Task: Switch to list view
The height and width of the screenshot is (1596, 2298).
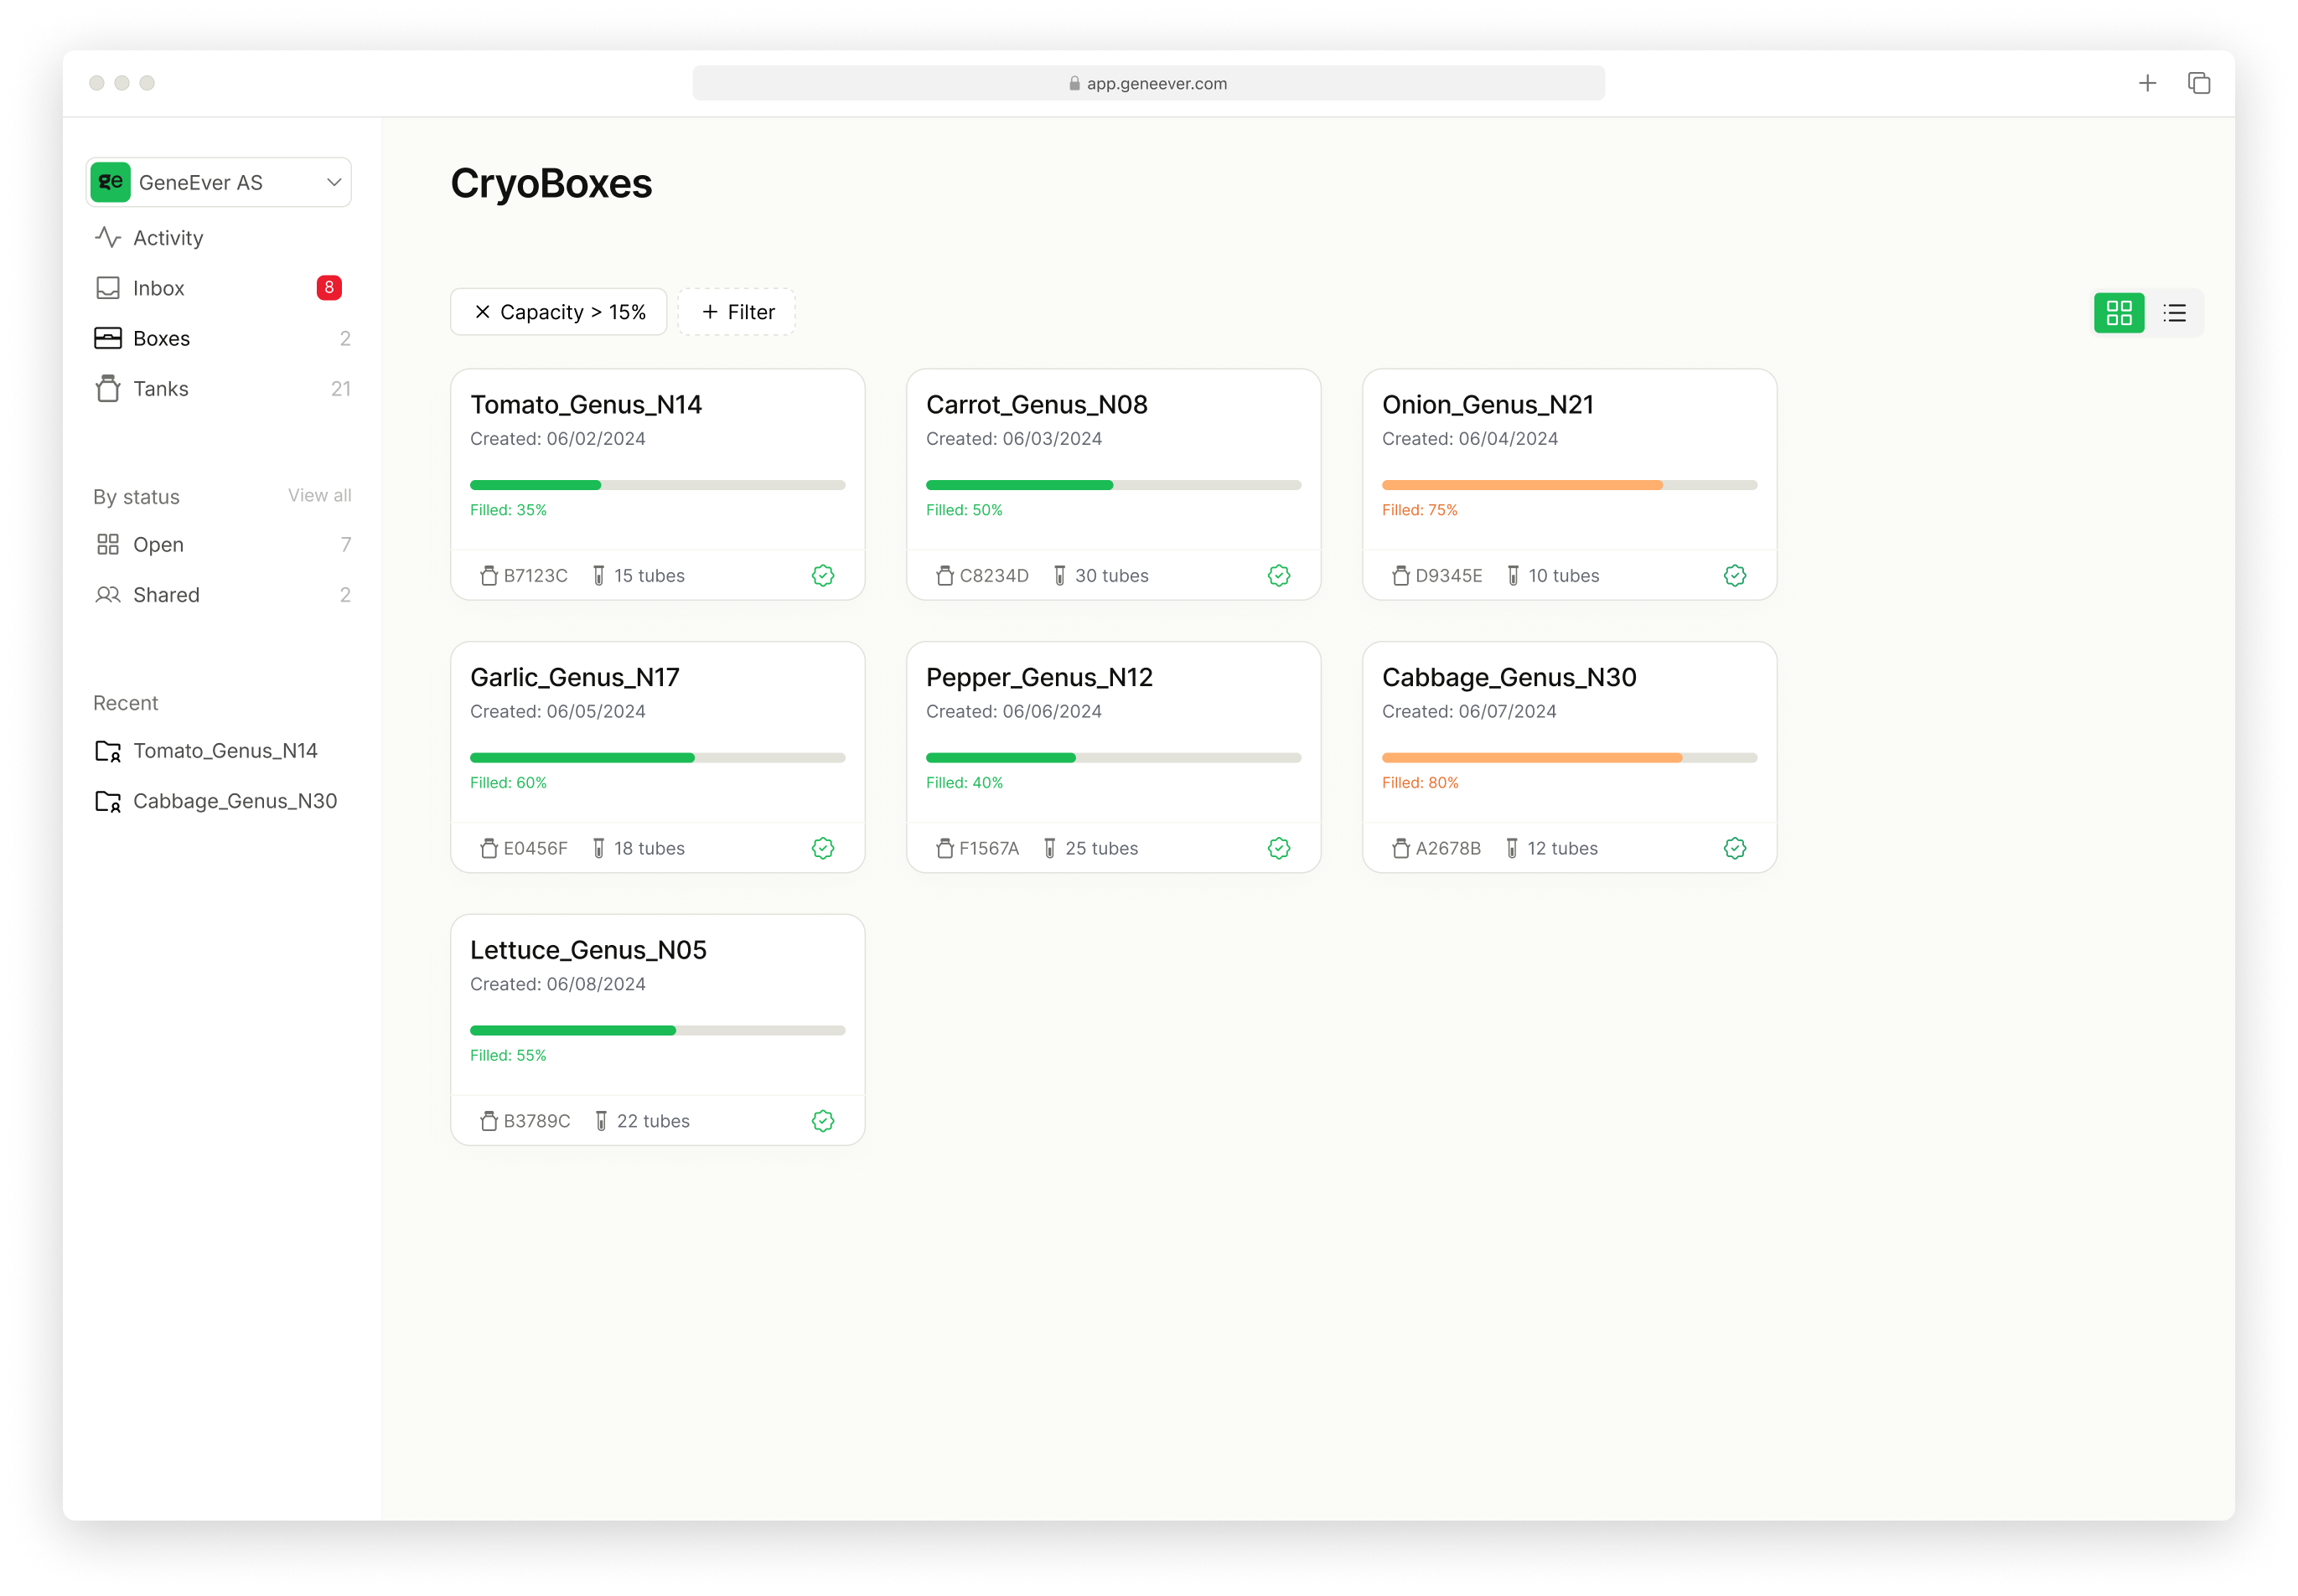Action: tap(2174, 313)
